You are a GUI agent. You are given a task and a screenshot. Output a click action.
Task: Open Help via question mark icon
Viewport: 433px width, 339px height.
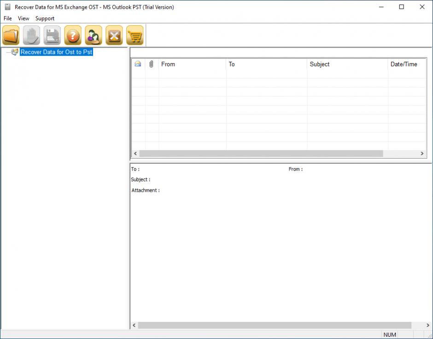[73, 35]
